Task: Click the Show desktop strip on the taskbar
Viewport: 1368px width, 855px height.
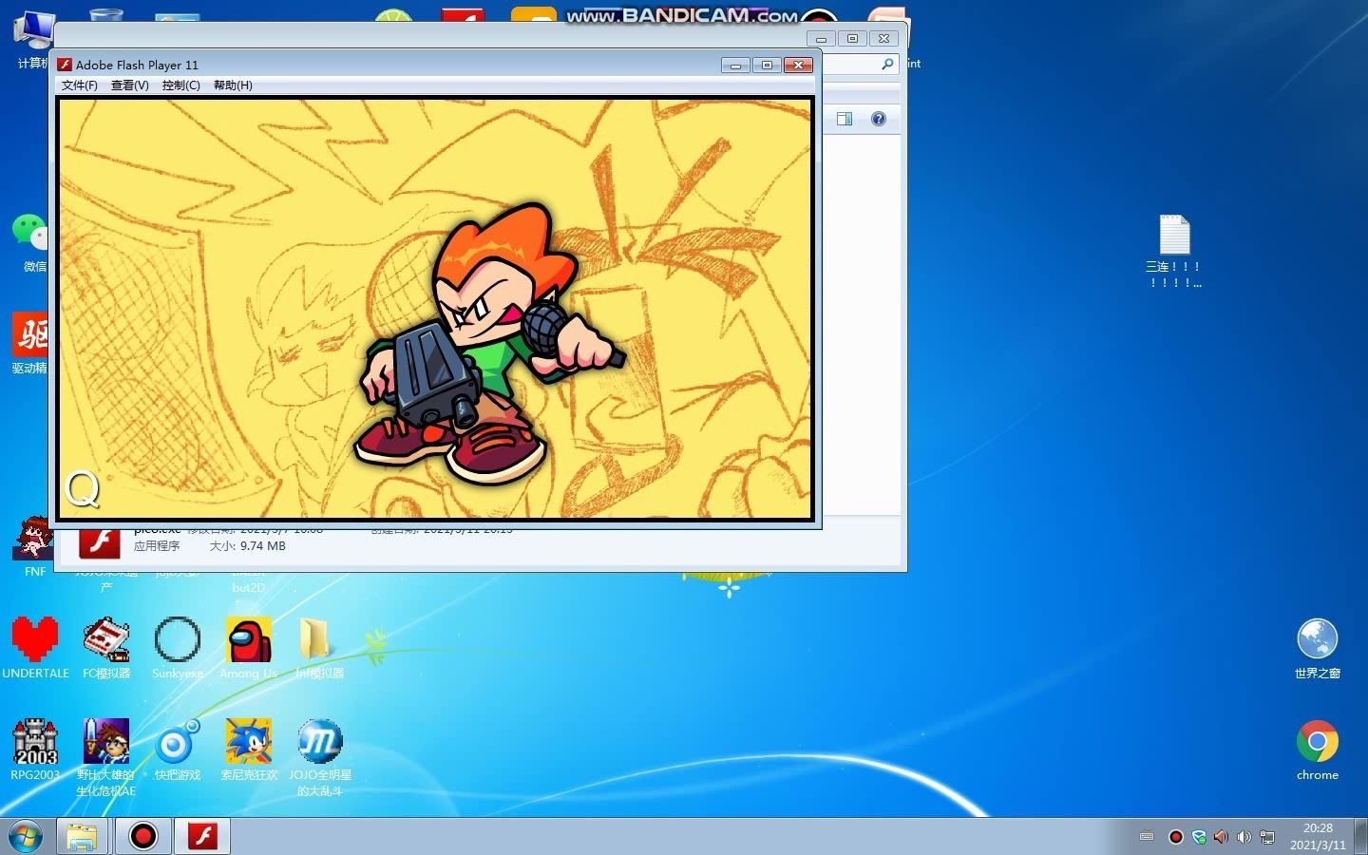Action: [1360, 836]
